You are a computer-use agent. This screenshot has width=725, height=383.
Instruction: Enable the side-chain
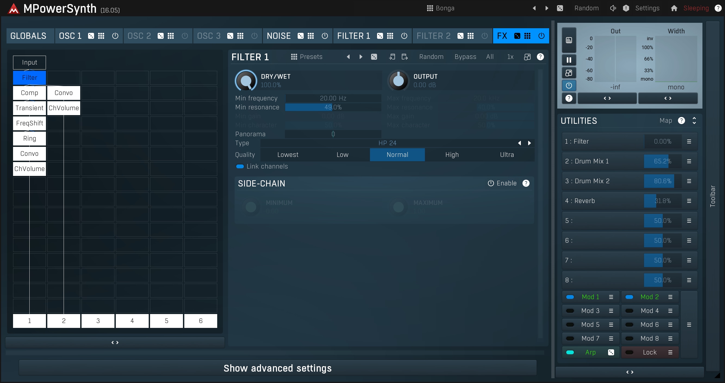pyautogui.click(x=502, y=183)
